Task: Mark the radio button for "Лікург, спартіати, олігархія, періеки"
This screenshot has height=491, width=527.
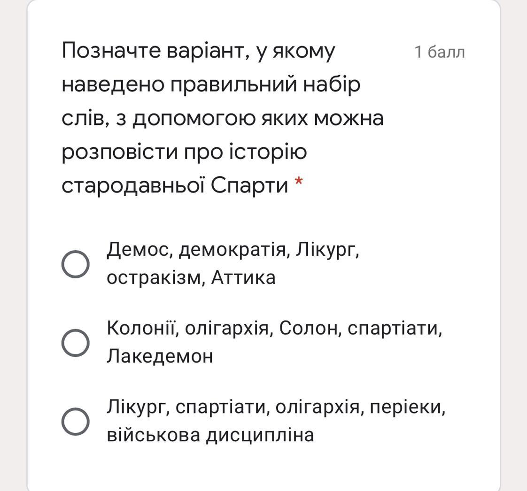Action: (x=76, y=421)
